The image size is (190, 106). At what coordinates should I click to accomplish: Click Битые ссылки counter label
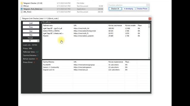coord(30,59)
